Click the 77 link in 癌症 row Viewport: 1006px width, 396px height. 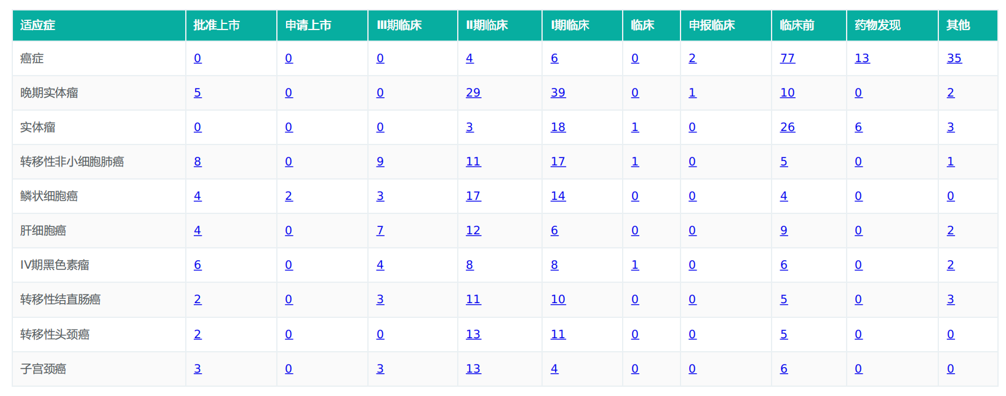[787, 58]
